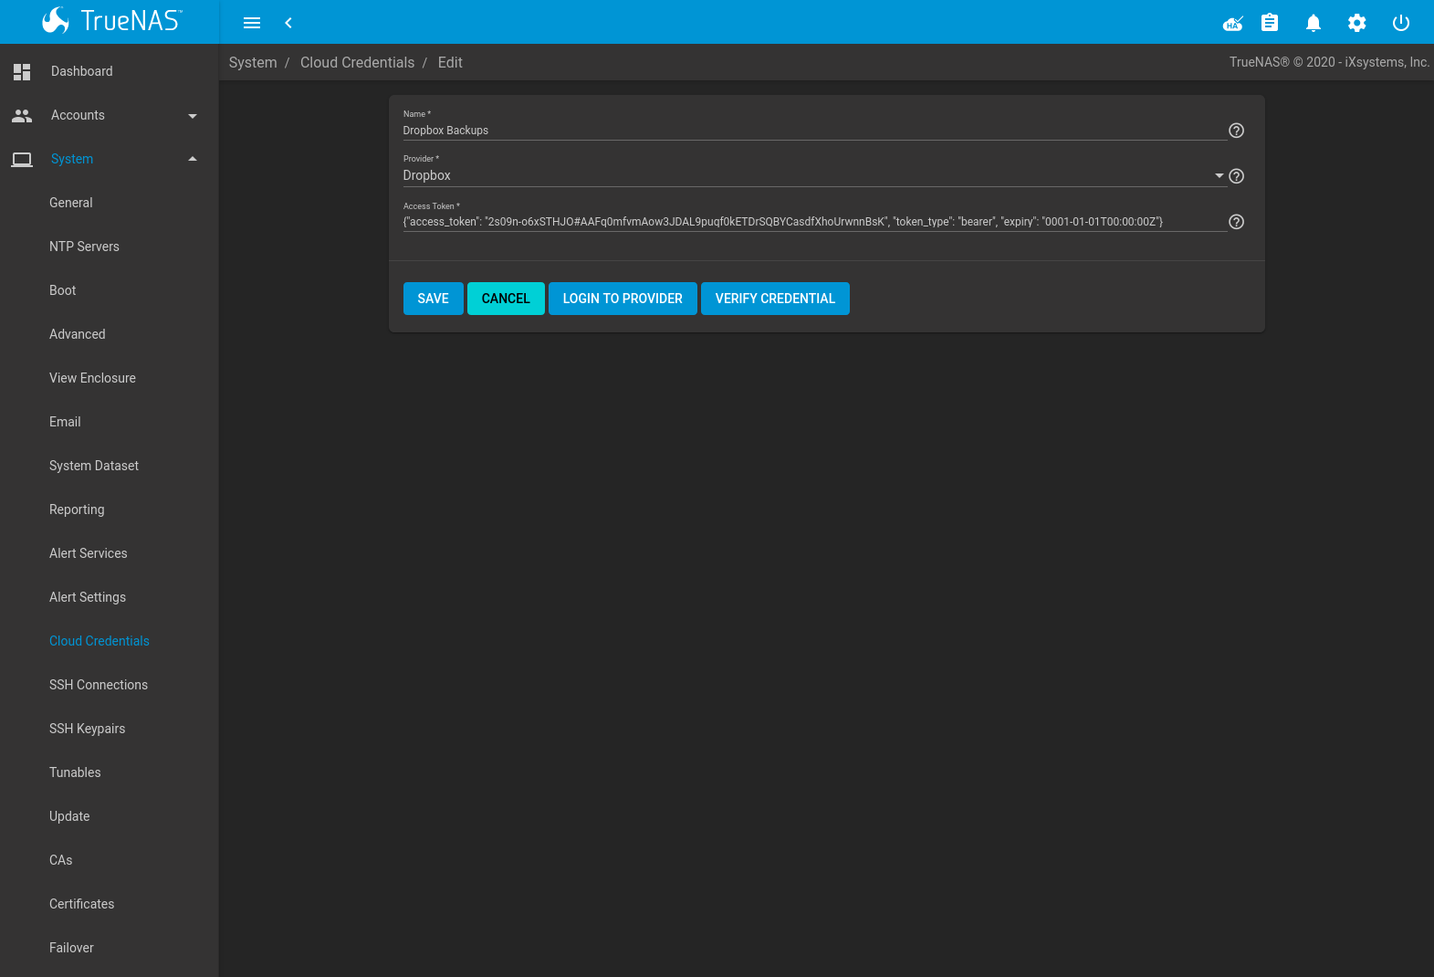The image size is (1434, 977).
Task: Collapse sidebar with the back chevron
Action: [288, 23]
